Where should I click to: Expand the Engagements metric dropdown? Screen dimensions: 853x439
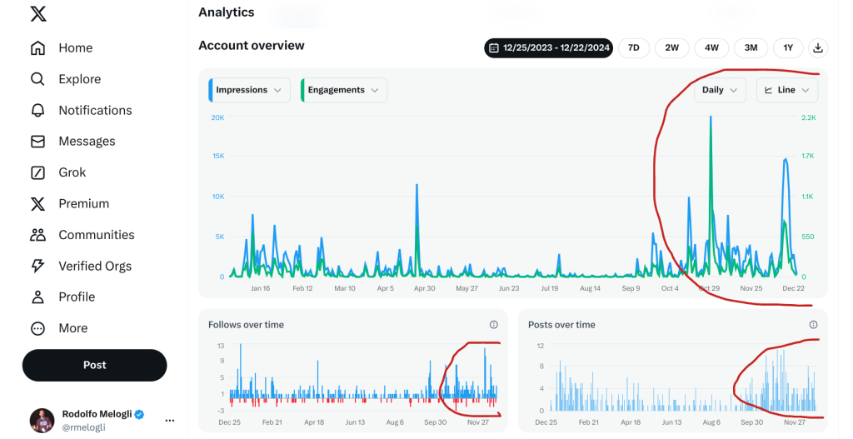tap(344, 90)
